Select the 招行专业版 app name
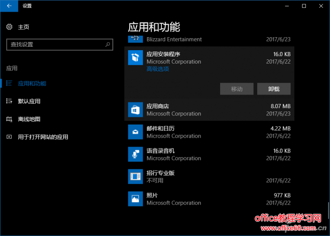This screenshot has height=236, width=330. click(x=160, y=173)
